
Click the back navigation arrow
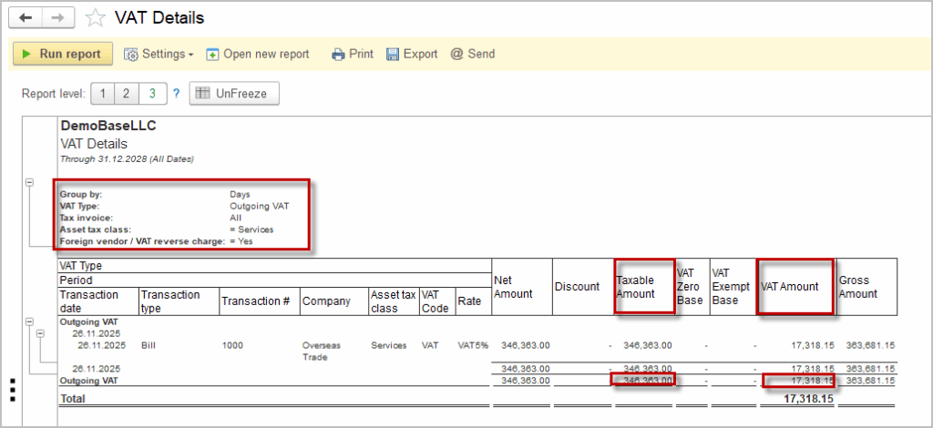coord(26,17)
